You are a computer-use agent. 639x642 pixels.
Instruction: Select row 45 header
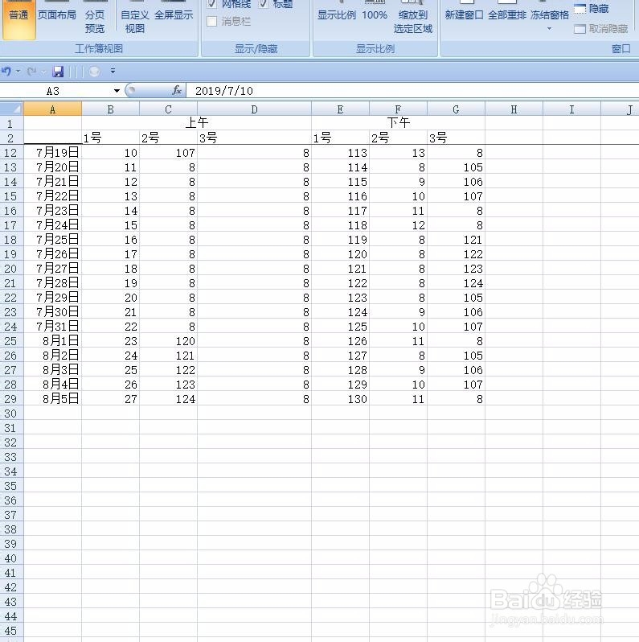click(x=11, y=631)
